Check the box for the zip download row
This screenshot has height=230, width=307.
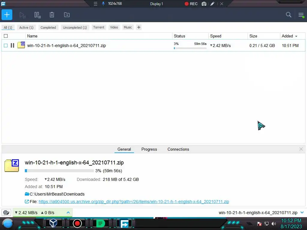[6, 46]
